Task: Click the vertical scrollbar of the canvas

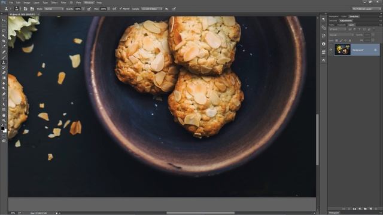Action: pyautogui.click(x=318, y=139)
